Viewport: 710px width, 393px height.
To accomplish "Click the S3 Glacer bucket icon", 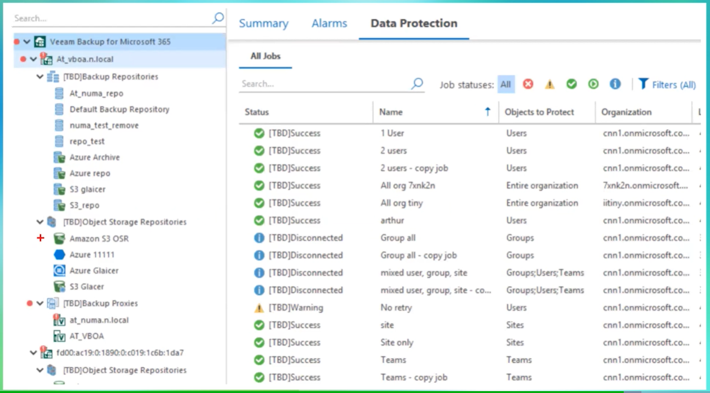I will click(59, 286).
